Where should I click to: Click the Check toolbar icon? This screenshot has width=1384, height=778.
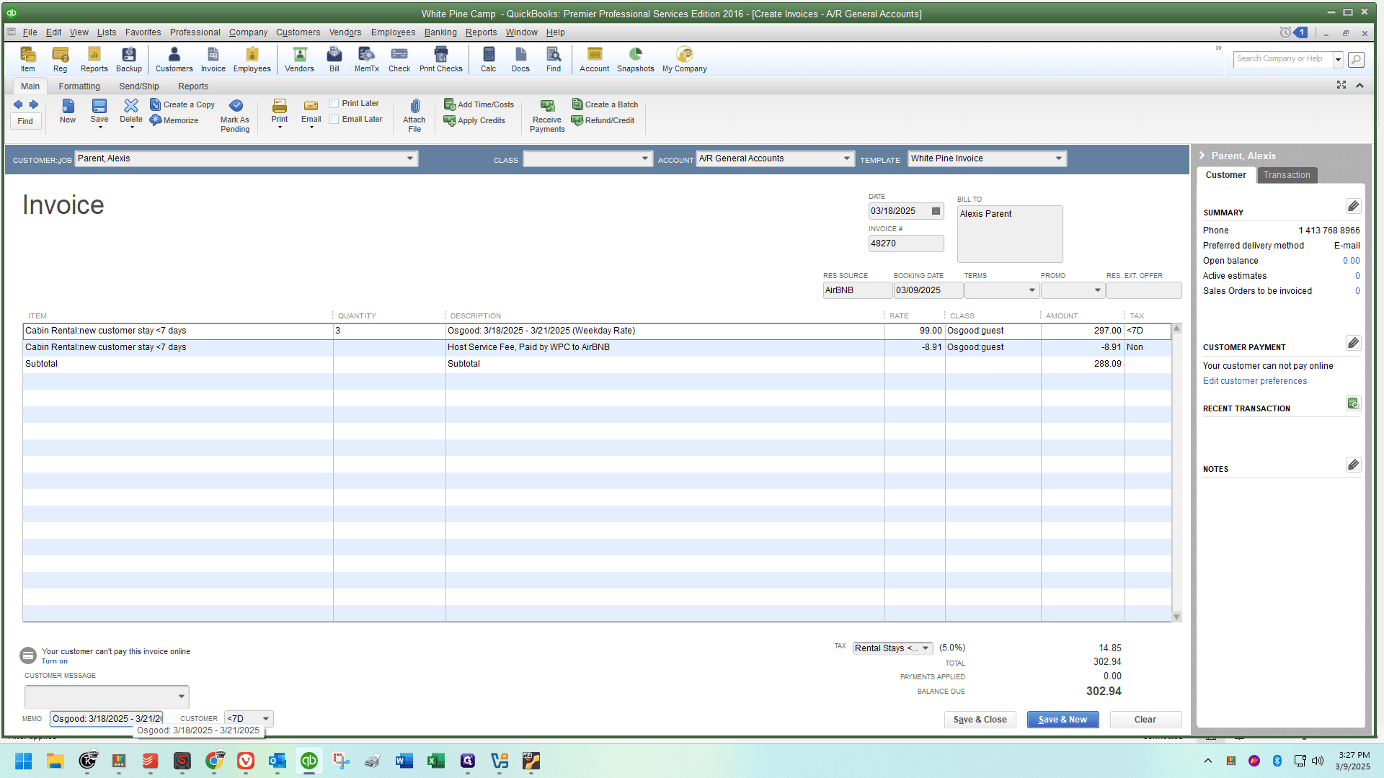(x=399, y=59)
